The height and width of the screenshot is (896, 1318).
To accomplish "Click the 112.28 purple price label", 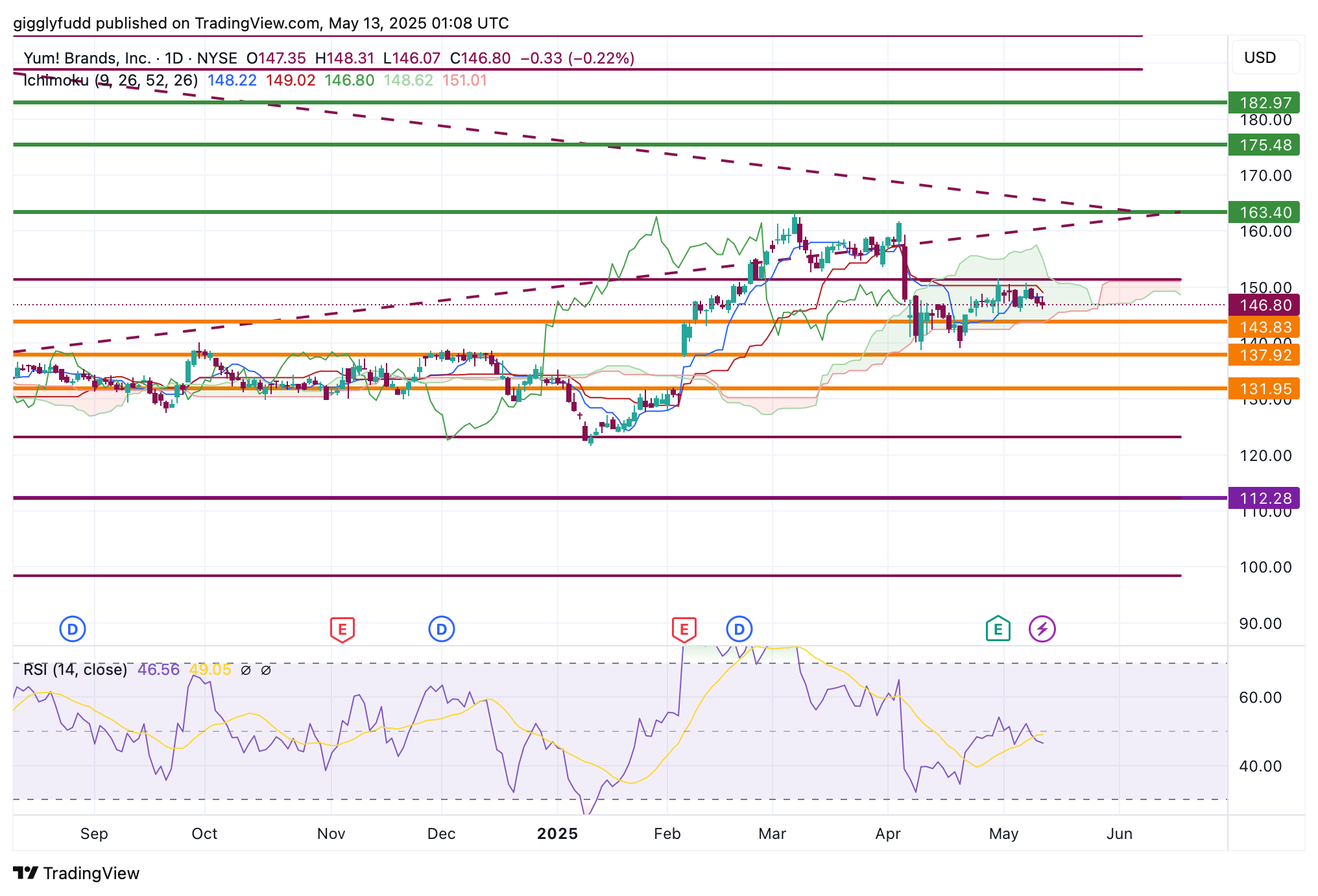I will (x=1265, y=498).
